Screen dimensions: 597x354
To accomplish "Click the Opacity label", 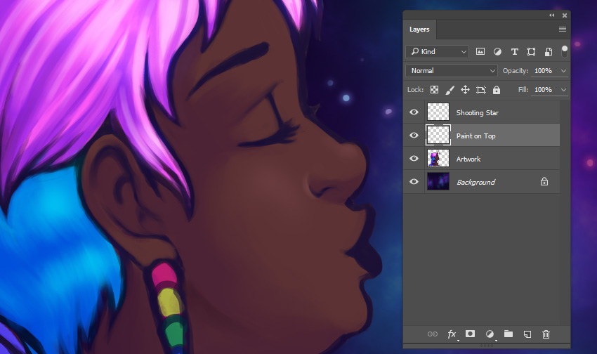I will 515,71.
